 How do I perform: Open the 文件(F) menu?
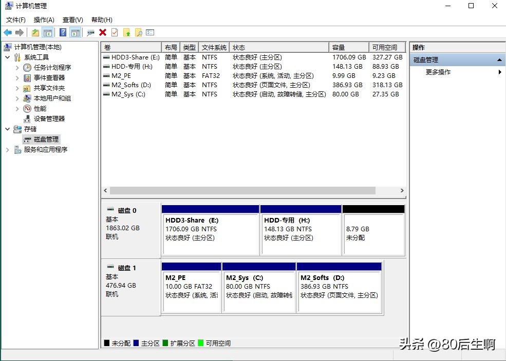(15, 19)
